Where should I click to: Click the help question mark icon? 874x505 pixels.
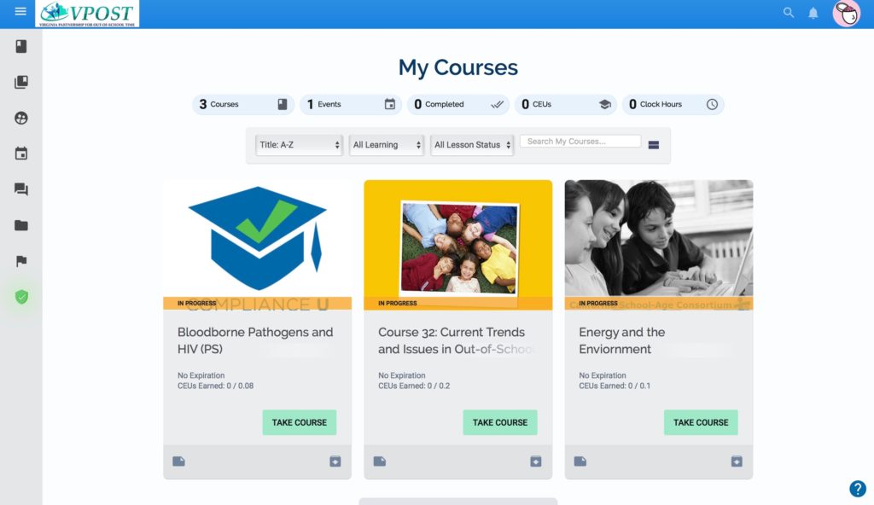pyautogui.click(x=858, y=489)
